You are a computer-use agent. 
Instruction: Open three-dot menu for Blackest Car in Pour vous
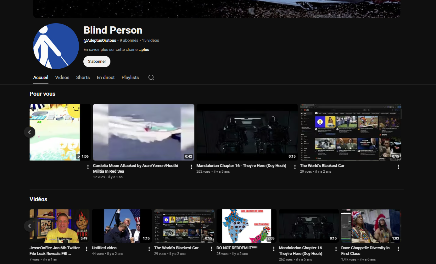click(398, 167)
